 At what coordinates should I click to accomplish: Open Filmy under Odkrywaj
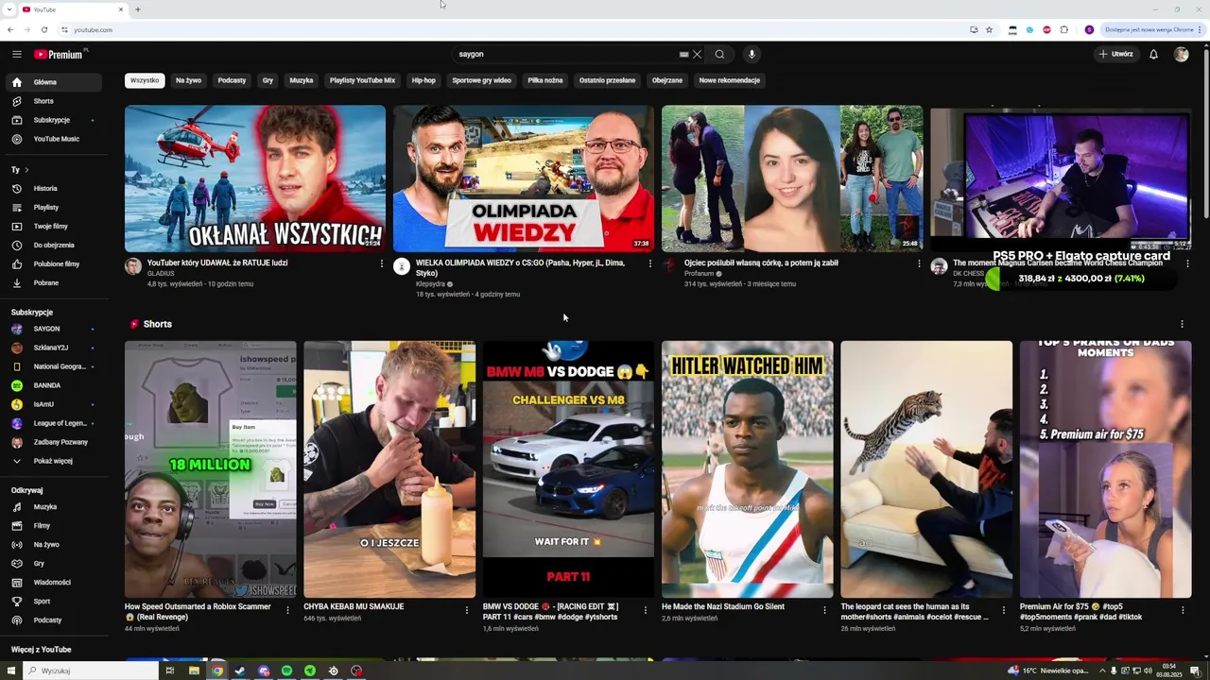56,526
